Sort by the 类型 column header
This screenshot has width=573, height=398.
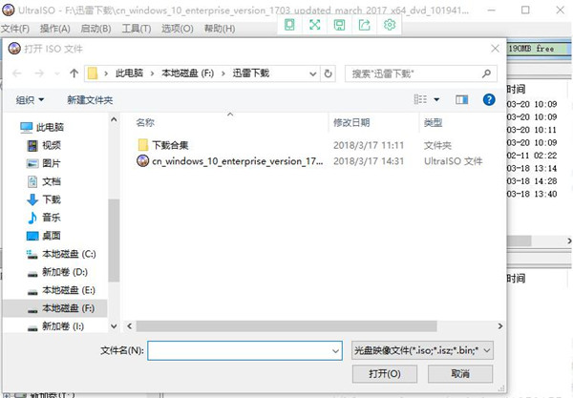[x=433, y=122]
